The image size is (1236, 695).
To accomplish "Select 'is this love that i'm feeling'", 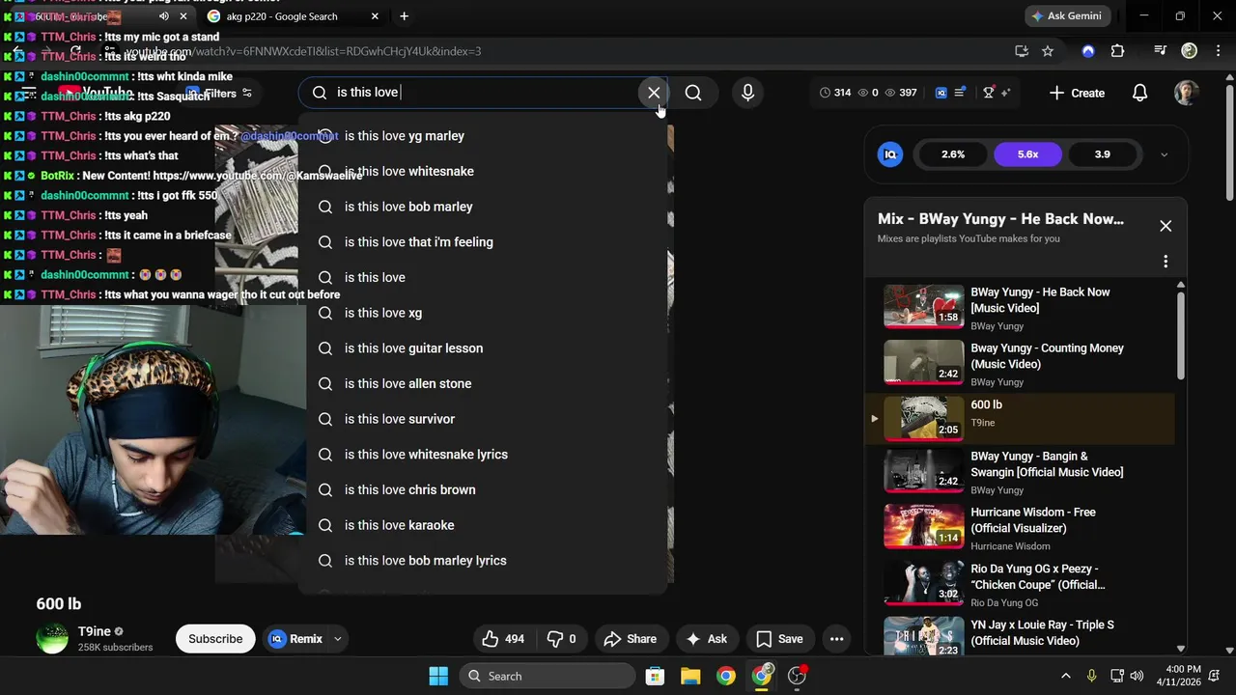I will (x=483, y=242).
